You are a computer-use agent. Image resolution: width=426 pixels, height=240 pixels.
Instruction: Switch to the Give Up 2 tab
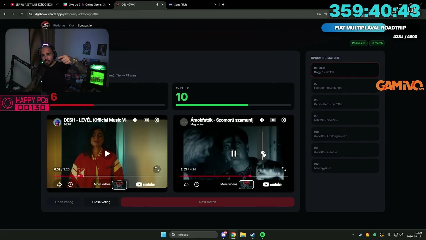87,5
